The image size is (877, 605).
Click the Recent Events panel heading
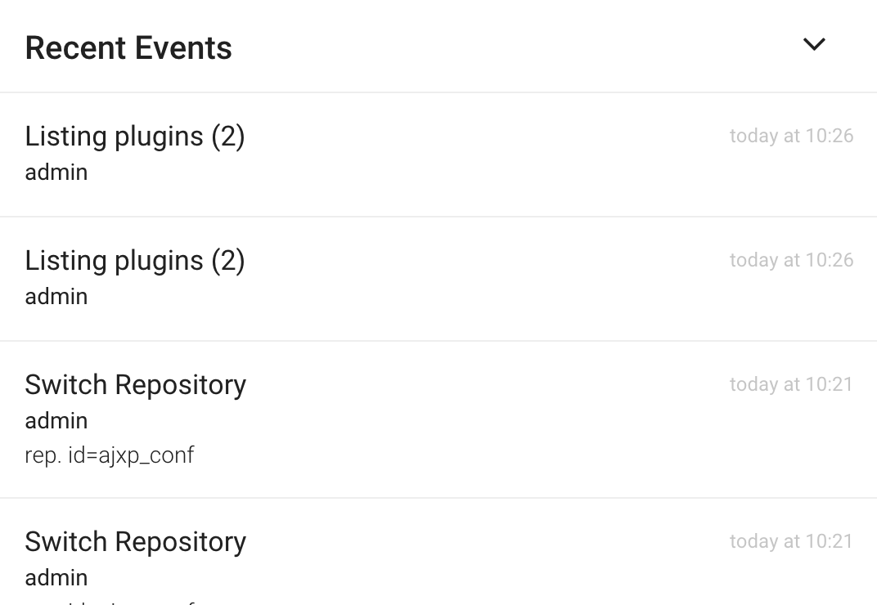click(x=128, y=48)
